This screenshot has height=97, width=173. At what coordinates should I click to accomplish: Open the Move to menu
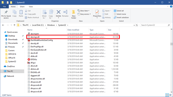pyautogui.click(x=44, y=14)
